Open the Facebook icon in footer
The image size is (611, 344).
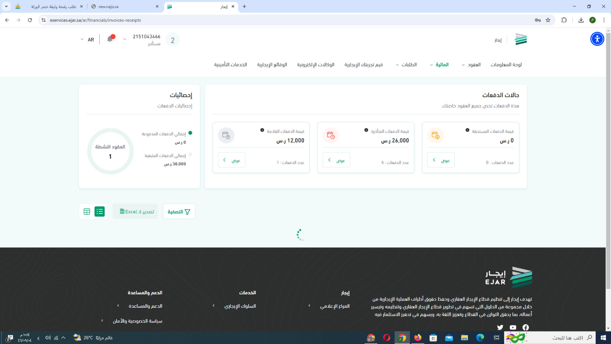click(x=526, y=327)
